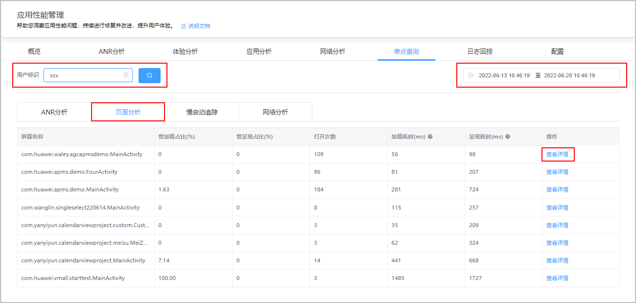Click the blue search magnifier button
Viewport: 636px width, 303px height.
pos(149,75)
